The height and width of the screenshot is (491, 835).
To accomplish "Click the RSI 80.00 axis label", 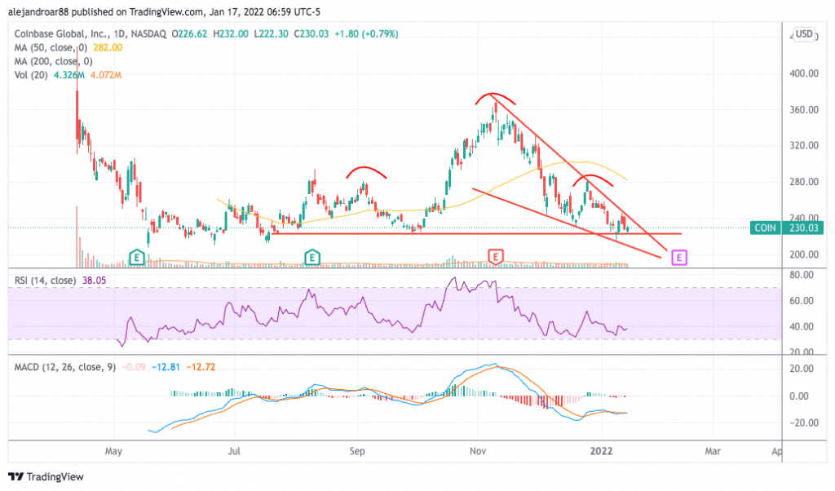I will coord(801,275).
